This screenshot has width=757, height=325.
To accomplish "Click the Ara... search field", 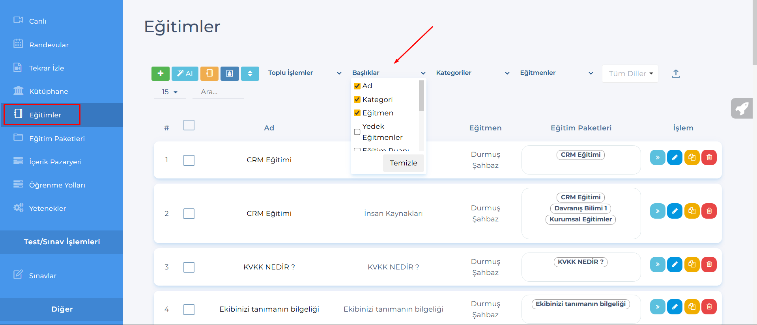I will click(x=218, y=92).
